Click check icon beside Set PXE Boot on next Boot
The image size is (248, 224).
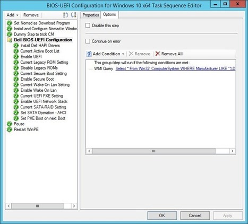click(16, 118)
